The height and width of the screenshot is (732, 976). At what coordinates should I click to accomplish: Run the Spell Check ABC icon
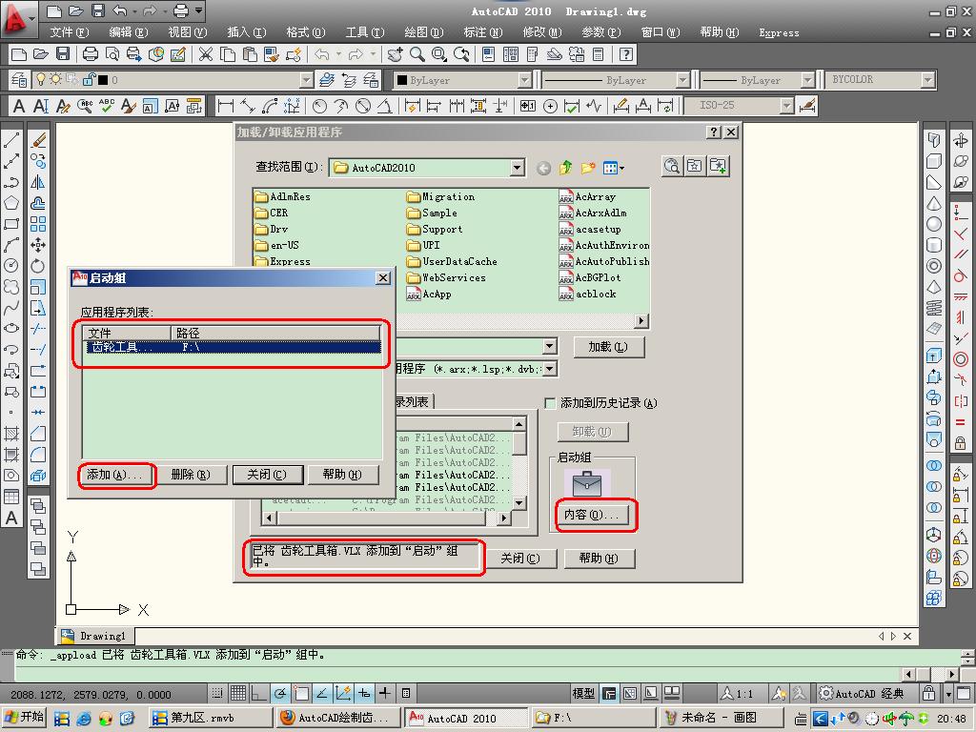coord(107,107)
